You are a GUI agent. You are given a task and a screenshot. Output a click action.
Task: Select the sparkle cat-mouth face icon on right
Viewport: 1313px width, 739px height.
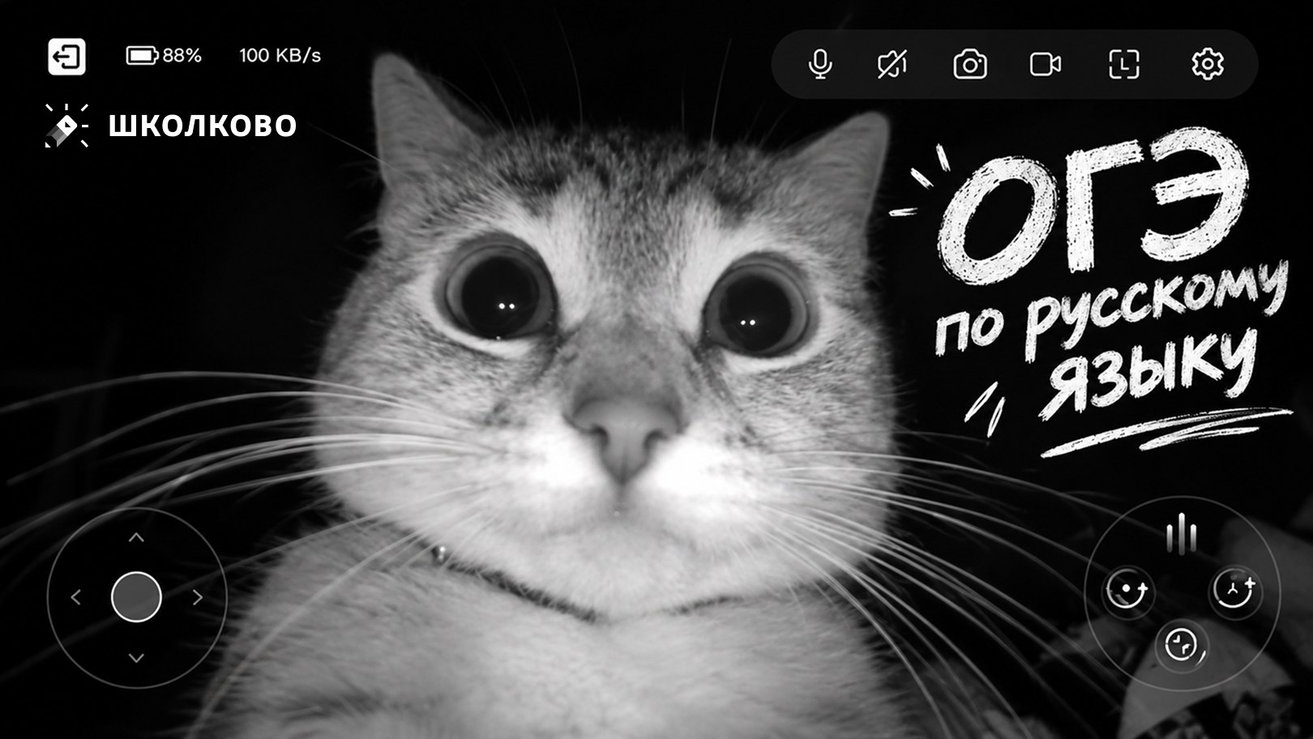pyautogui.click(x=1234, y=590)
